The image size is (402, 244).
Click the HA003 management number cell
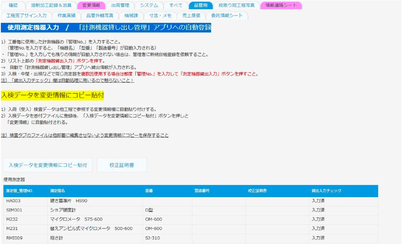[x=14, y=201]
